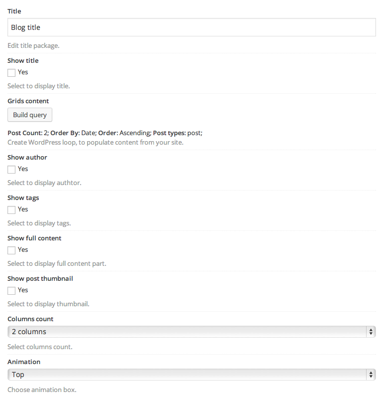Click the Title input field
The width and height of the screenshot is (383, 400).
(192, 27)
